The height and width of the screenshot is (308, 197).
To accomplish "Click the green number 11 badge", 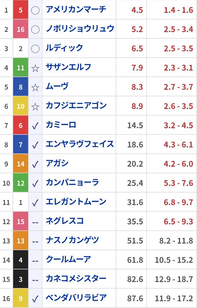I will tap(21, 68).
